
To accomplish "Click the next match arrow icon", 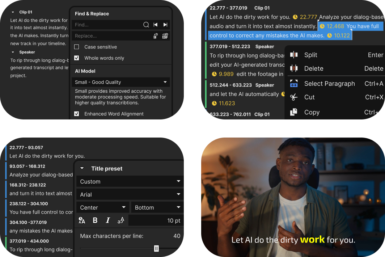I will (165, 25).
